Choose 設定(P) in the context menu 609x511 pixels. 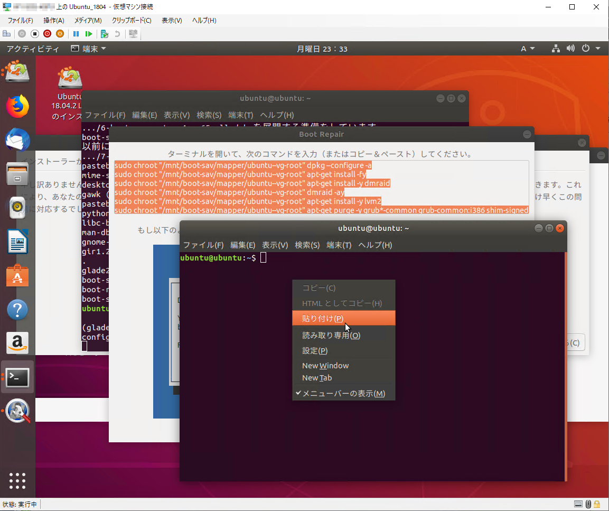344,350
